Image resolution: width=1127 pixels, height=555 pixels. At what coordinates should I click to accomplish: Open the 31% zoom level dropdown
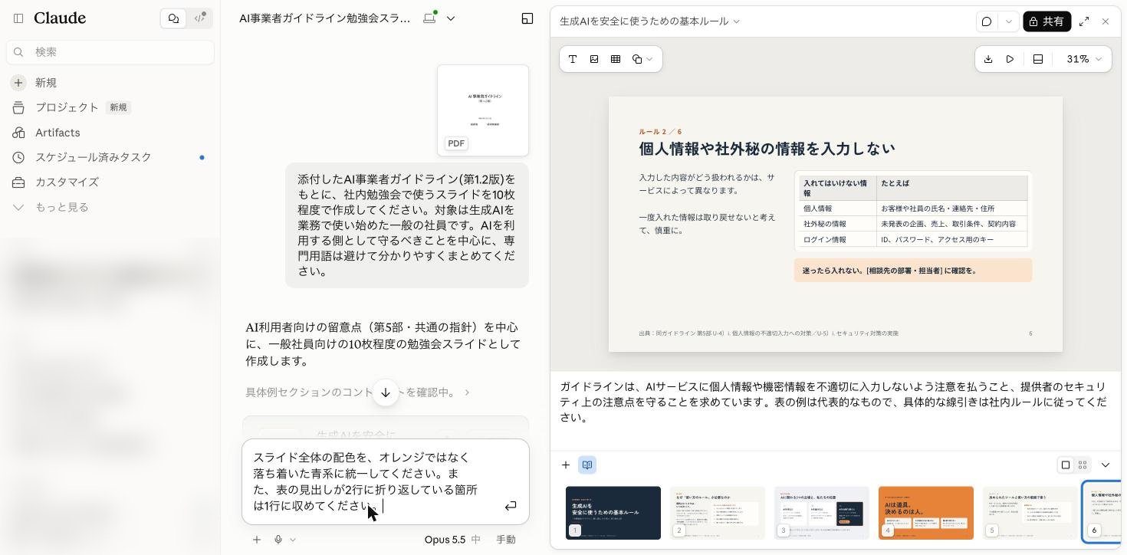[x=1084, y=59]
